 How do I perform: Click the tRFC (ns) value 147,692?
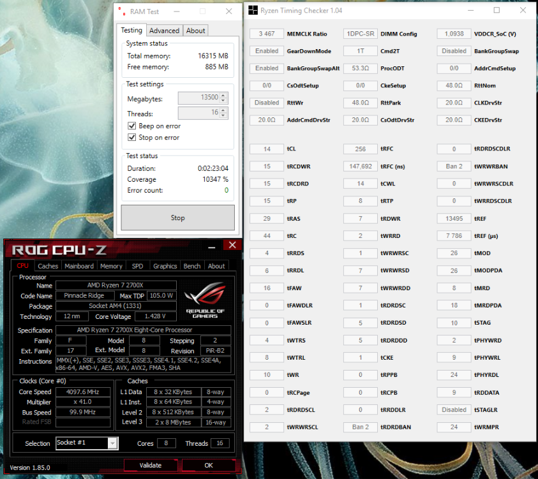point(361,166)
